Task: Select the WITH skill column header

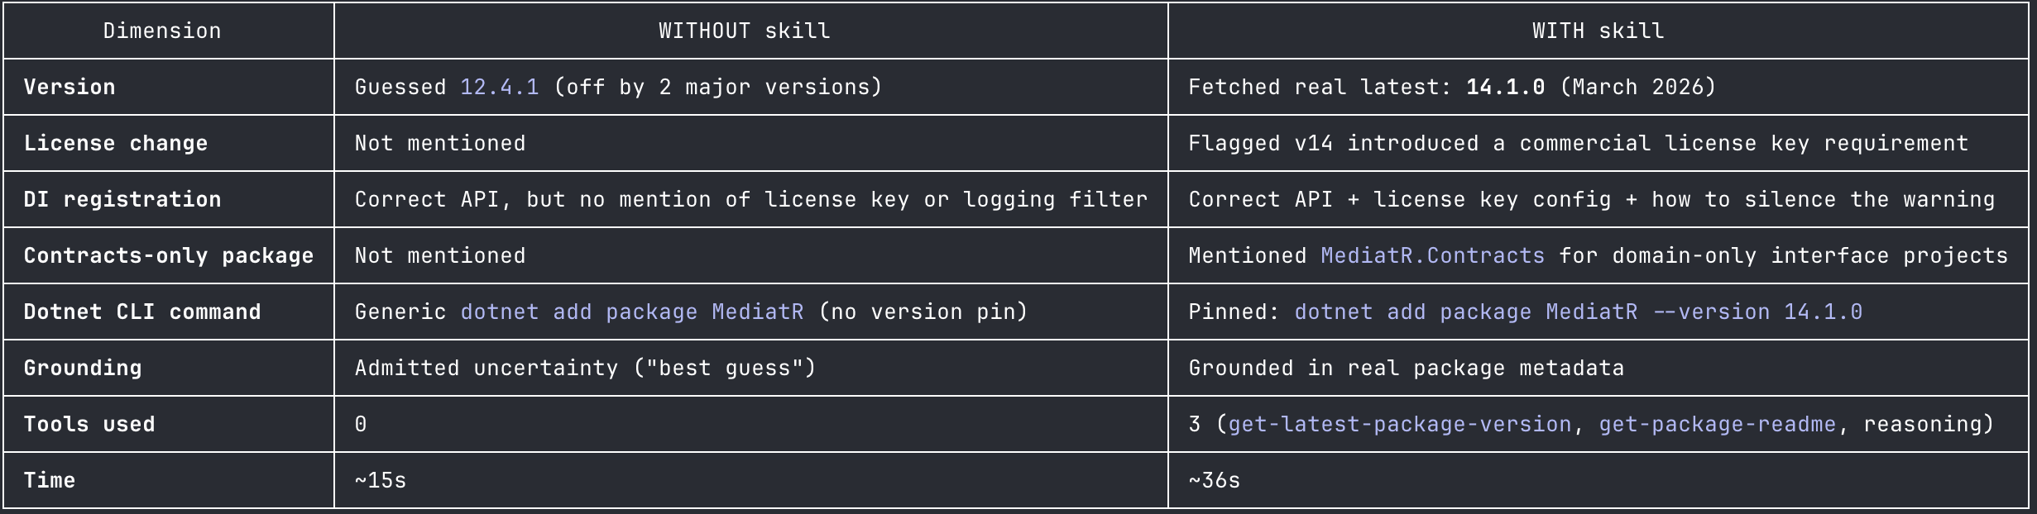Action: (1598, 31)
